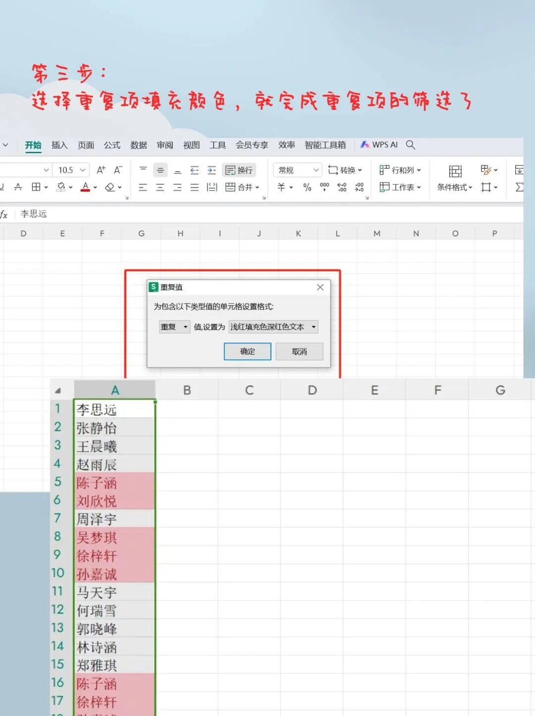This screenshot has width=535, height=716.
Task: Switch to the 页面 tab
Action: pos(86,145)
